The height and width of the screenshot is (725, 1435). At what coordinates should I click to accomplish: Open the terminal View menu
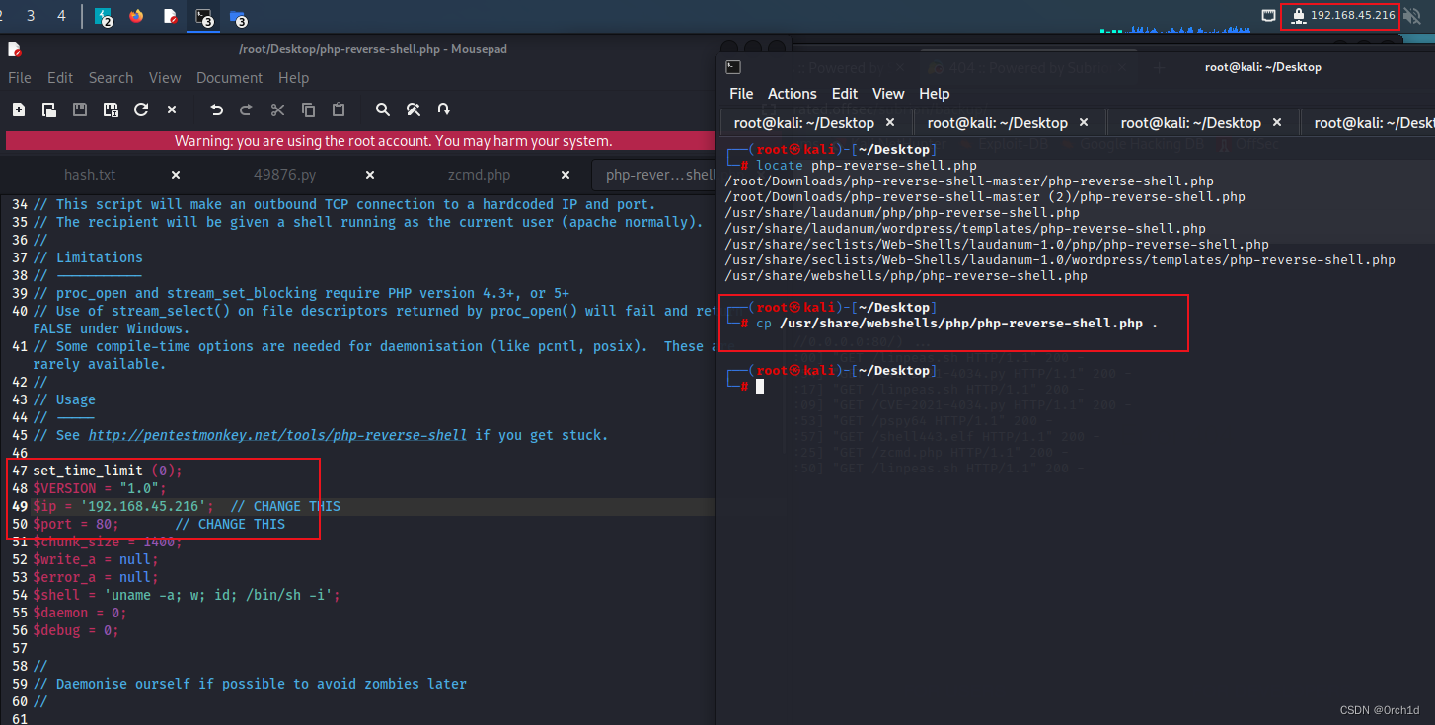tap(888, 94)
